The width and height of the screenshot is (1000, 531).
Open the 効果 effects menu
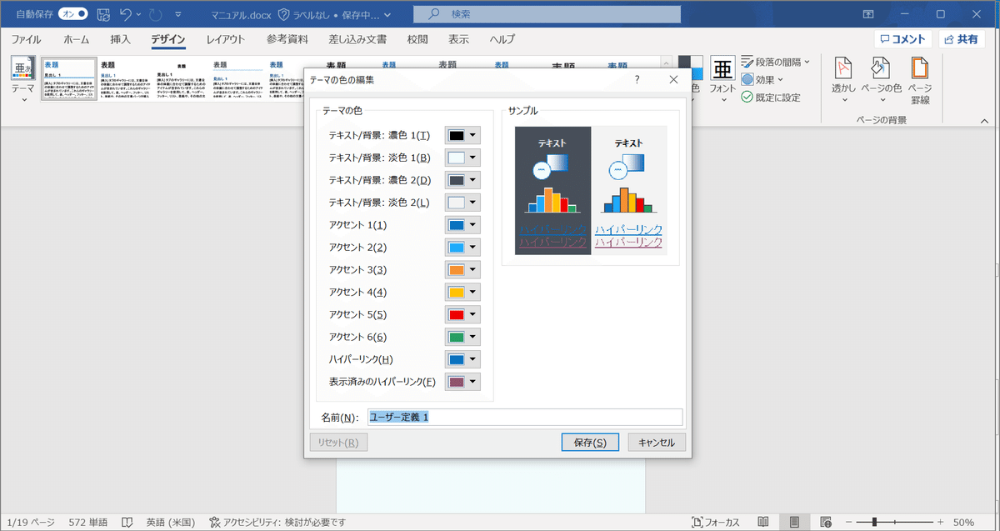tap(762, 79)
